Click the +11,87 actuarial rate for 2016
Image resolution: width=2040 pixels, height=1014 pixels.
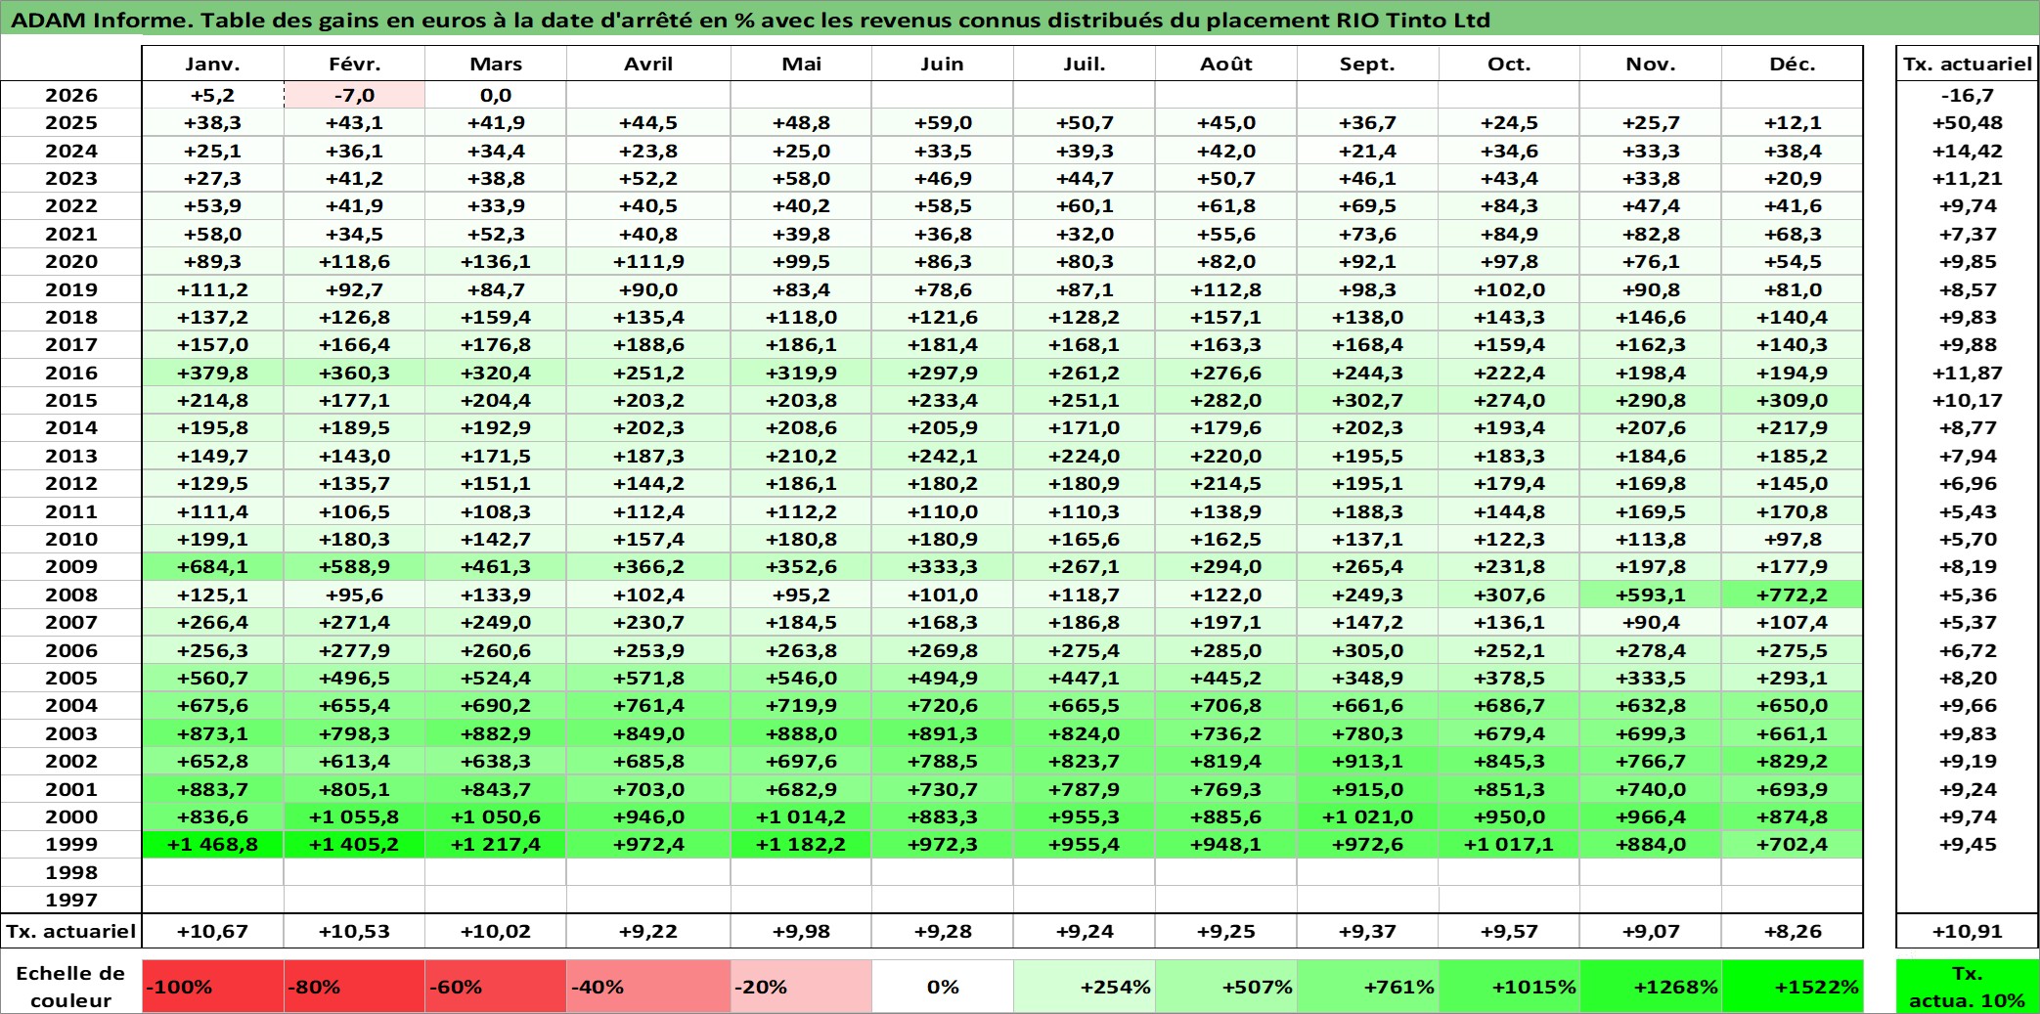1968,373
